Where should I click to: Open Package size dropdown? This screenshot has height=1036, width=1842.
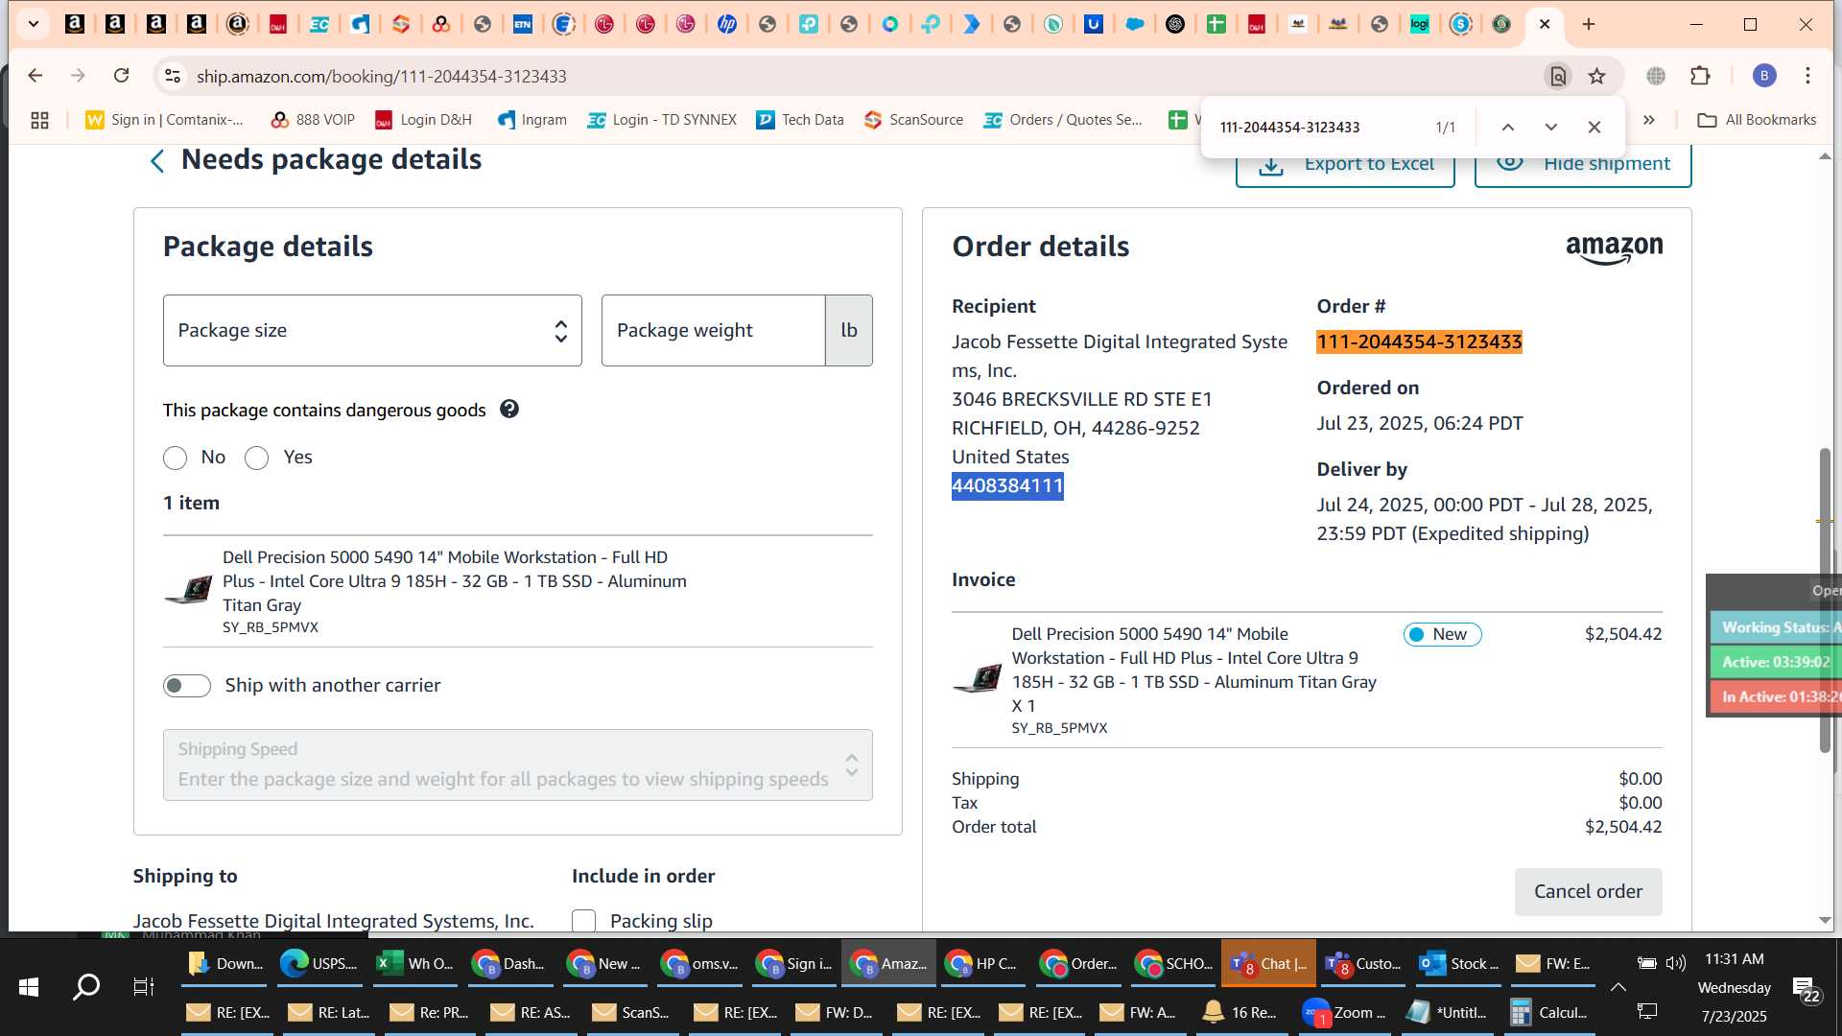coord(372,330)
